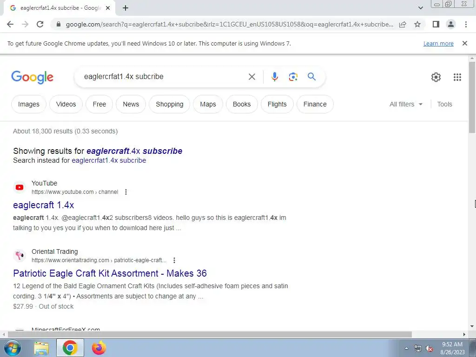
Task: Click horizontal scrollbar right arrow
Action: click(464, 334)
